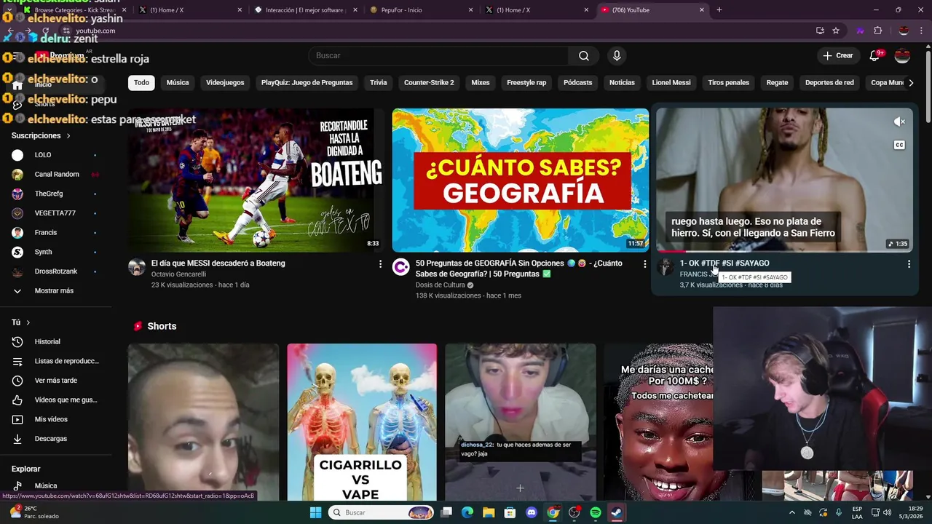This screenshot has width=932, height=524.
Task: Select the PlayQuiz: Juego de Preguntas chip
Action: click(x=307, y=83)
